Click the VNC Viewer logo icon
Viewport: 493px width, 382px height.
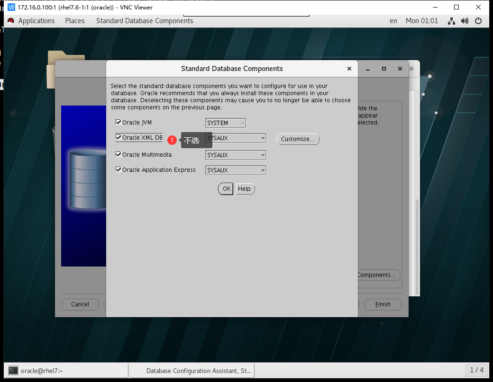point(11,7)
